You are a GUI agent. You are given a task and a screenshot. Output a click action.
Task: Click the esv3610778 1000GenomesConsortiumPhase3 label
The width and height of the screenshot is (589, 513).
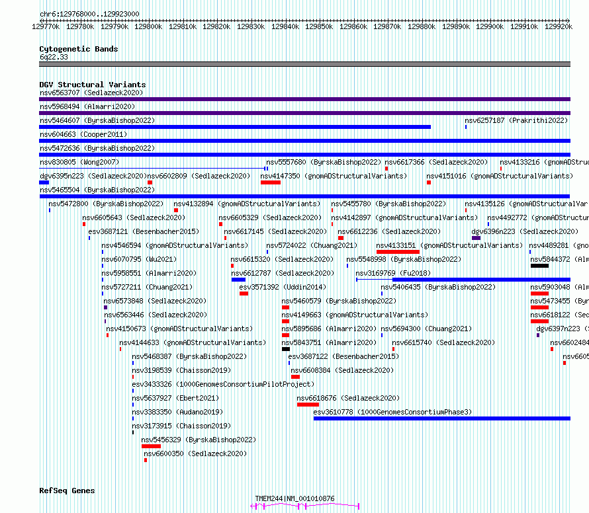click(392, 412)
